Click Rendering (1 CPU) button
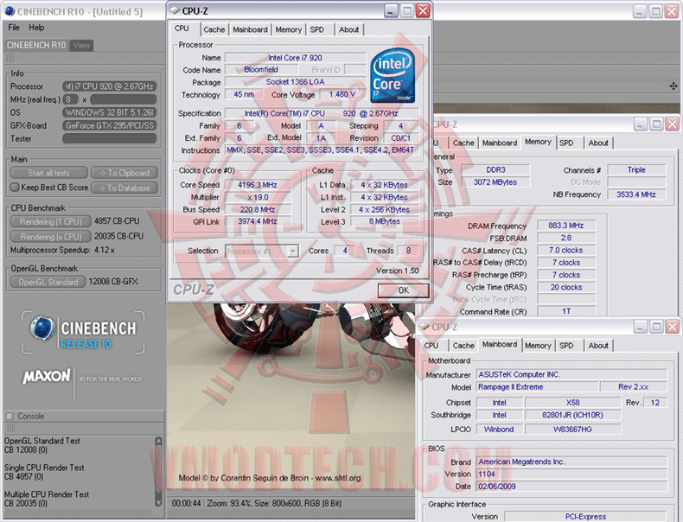The image size is (683, 522). 50,221
